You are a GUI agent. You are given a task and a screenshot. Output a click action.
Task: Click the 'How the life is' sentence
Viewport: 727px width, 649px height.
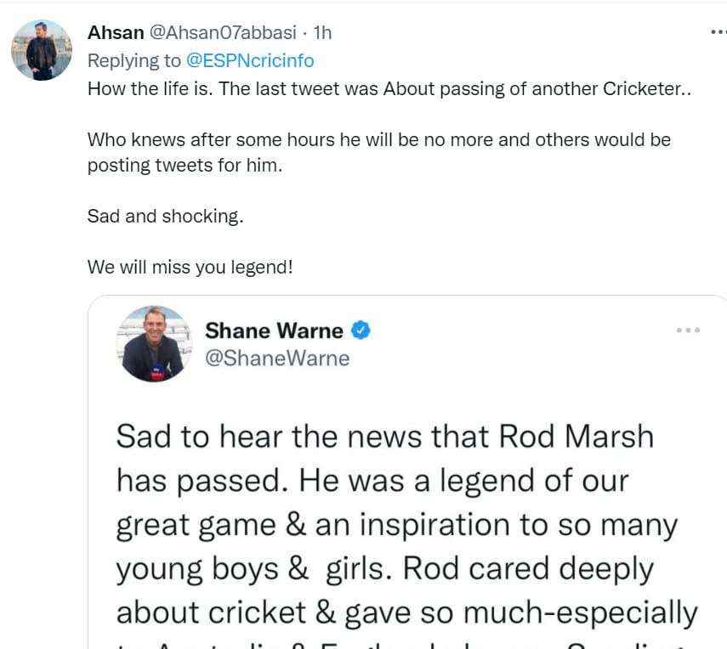click(x=151, y=89)
